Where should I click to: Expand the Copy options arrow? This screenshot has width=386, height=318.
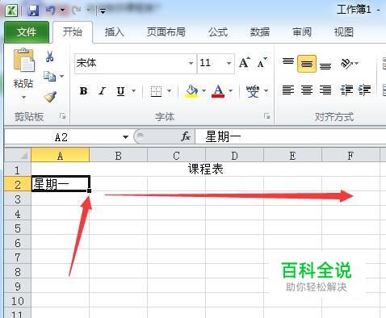[x=61, y=77]
